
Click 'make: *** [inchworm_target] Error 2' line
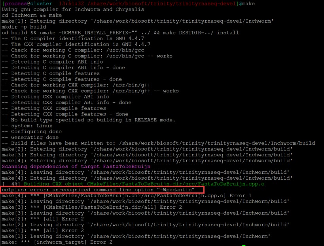click(57, 242)
